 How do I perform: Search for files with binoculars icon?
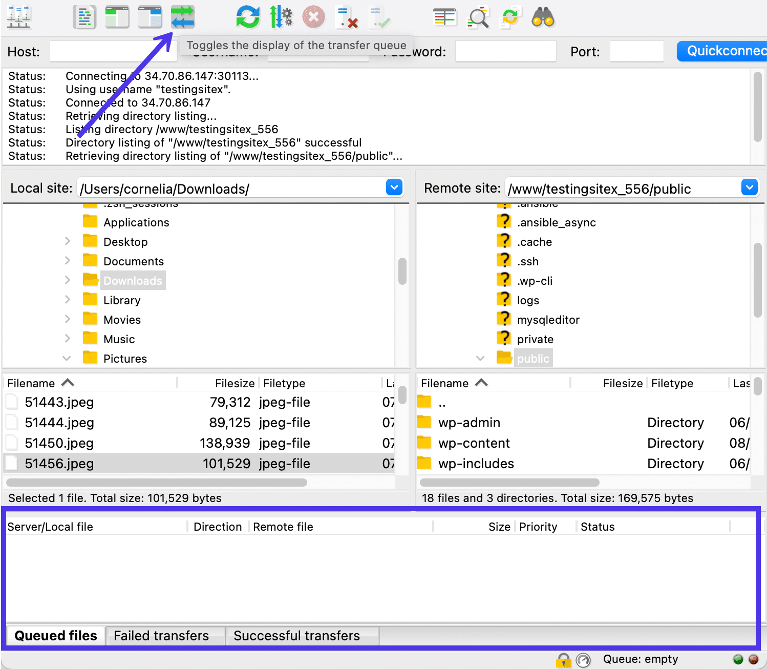(x=543, y=17)
